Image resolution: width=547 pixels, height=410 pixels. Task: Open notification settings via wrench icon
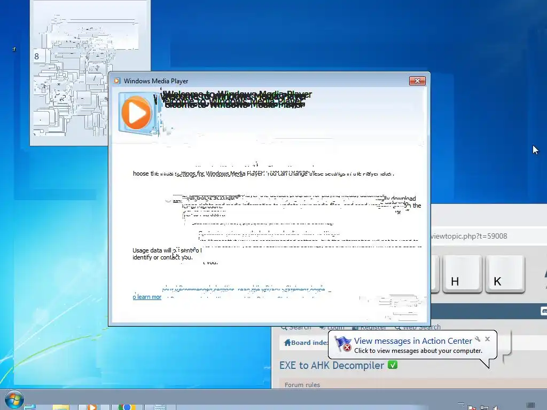click(478, 339)
